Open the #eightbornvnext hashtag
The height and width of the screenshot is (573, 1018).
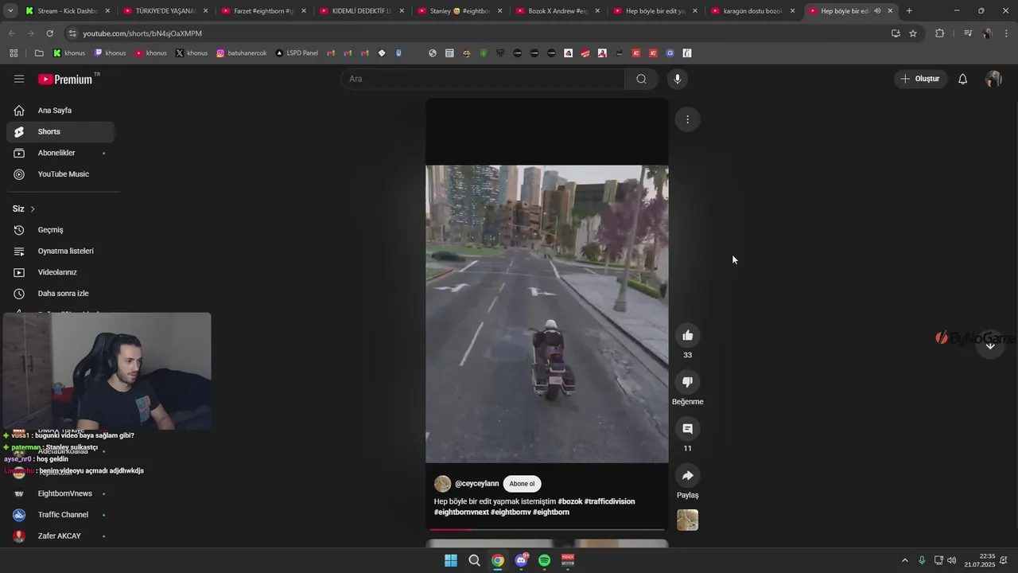point(461,513)
